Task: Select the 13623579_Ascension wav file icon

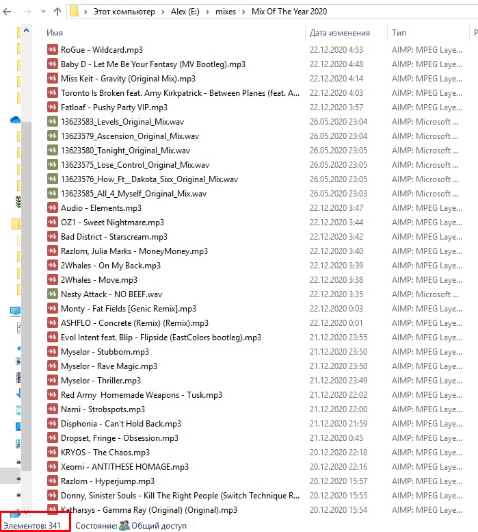Action: pyautogui.click(x=53, y=136)
